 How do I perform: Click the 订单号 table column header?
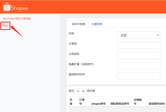point(82,102)
